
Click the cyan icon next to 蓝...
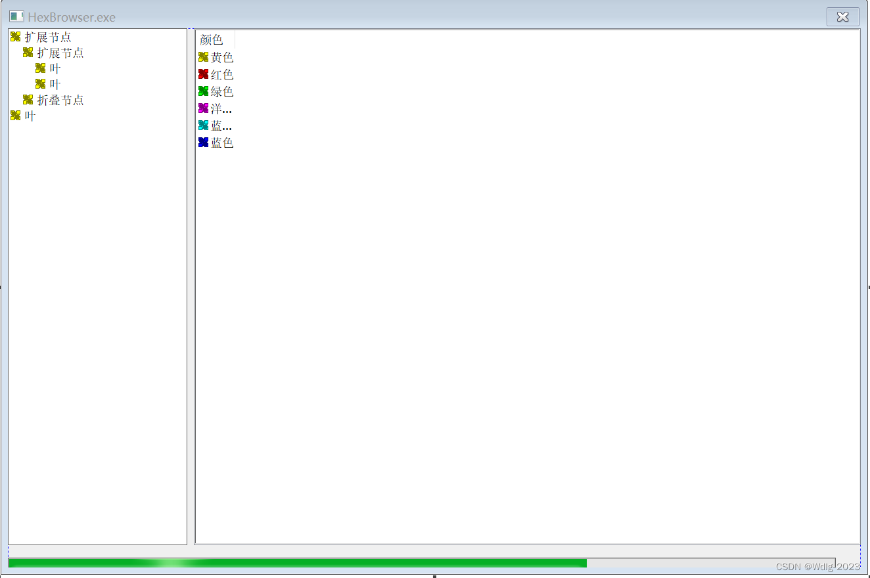pyautogui.click(x=204, y=125)
